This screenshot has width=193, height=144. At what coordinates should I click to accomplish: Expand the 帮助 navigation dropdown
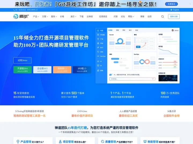131,17
